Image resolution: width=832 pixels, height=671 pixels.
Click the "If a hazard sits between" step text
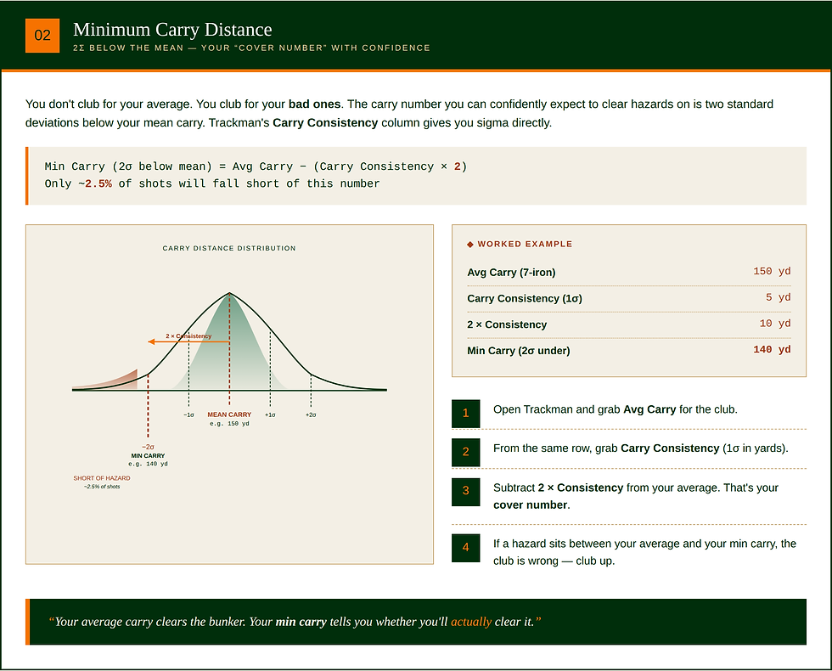(x=644, y=552)
